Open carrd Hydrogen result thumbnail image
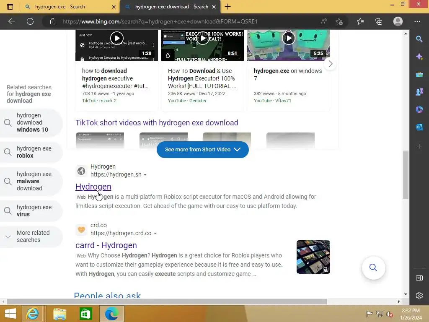This screenshot has height=322, width=429. click(x=313, y=257)
